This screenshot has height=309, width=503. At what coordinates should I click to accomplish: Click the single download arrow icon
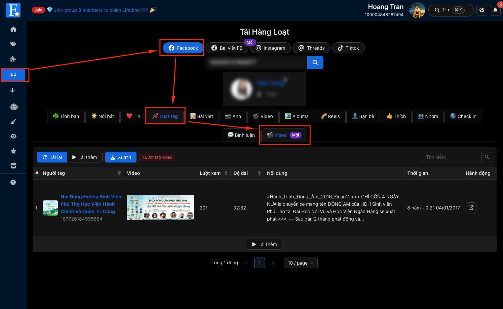[13, 90]
